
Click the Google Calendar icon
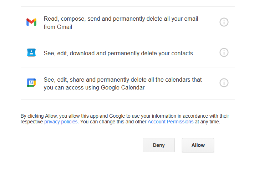point(31,83)
